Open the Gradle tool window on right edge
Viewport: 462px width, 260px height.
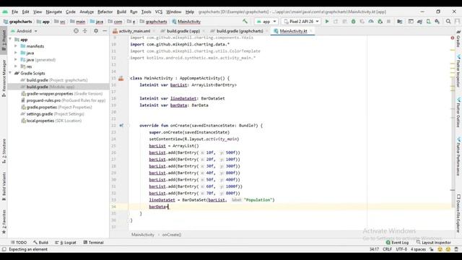point(458,38)
